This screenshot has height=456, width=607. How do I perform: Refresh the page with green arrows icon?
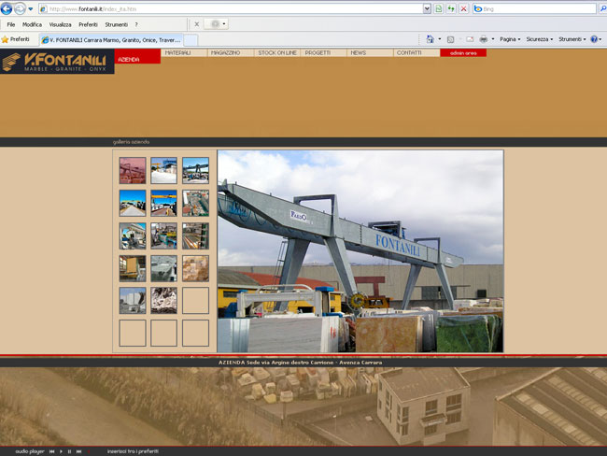coord(451,8)
